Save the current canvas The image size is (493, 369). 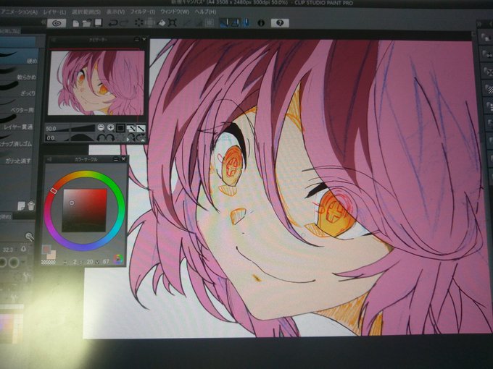pyautogui.click(x=99, y=22)
